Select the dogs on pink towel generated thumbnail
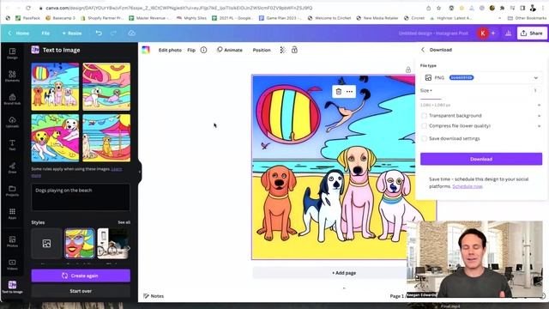This screenshot has height=309, width=549. pos(55,138)
